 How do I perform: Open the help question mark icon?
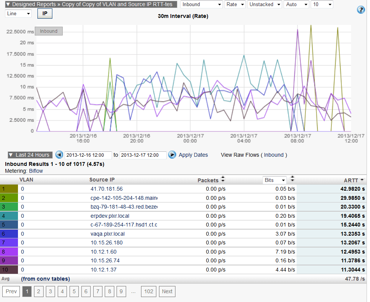(x=361, y=10)
